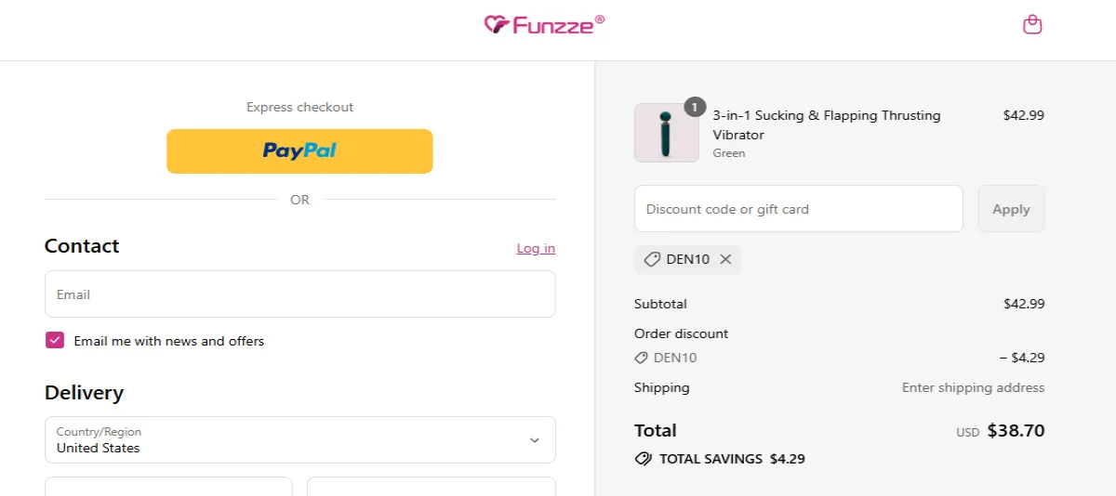Viewport: 1116px width, 496px height.
Task: Click the vibrator product thumbnail
Action: tap(666, 134)
